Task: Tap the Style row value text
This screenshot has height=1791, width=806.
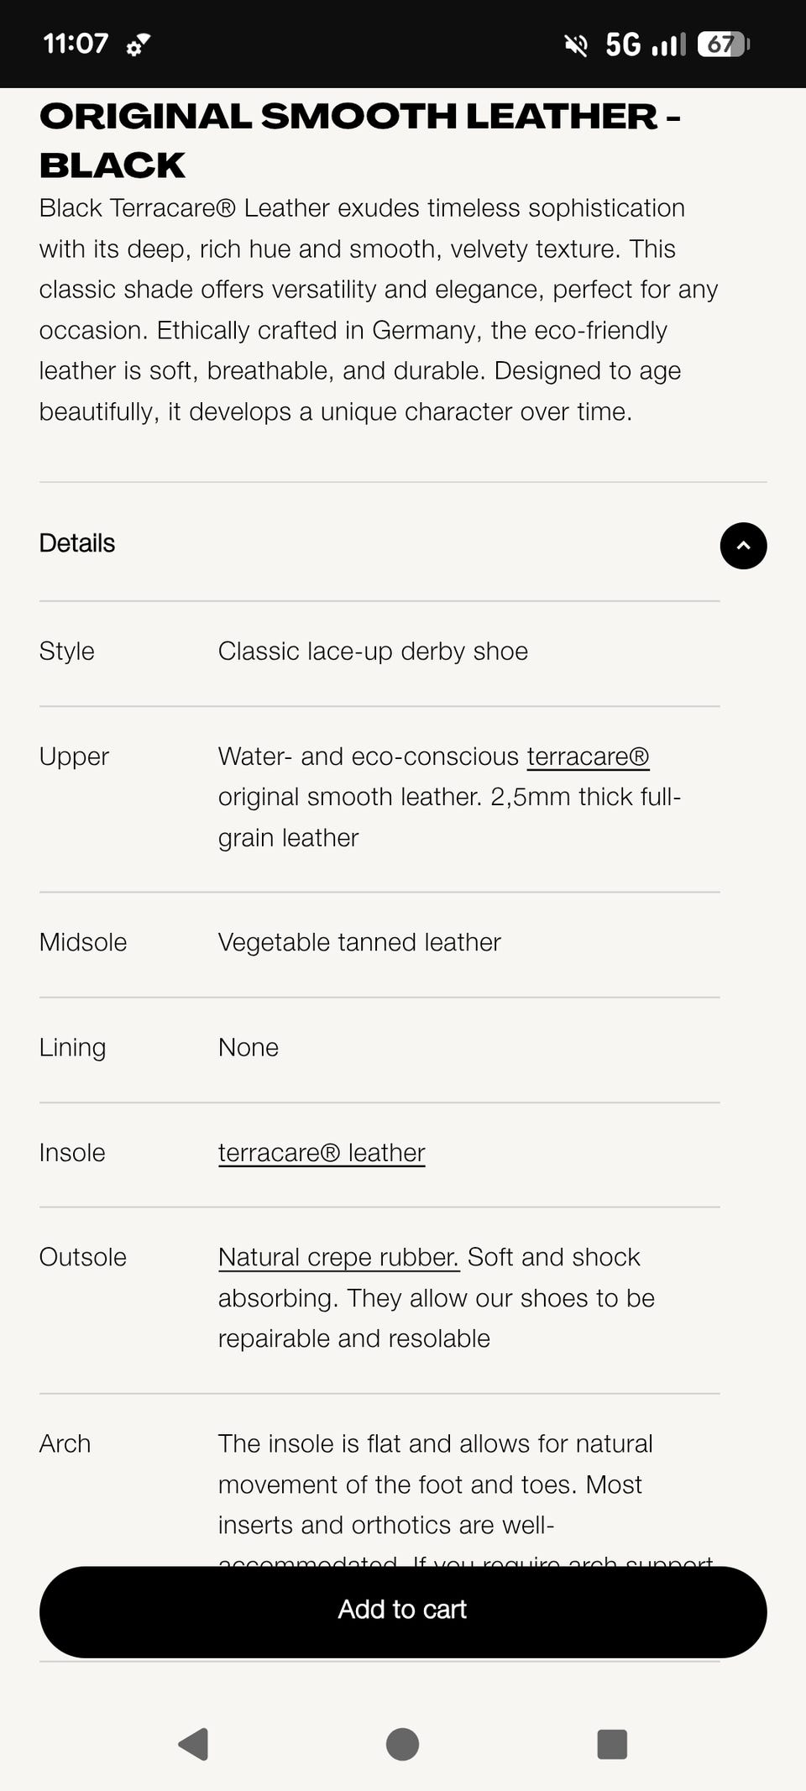Action: coord(373,652)
